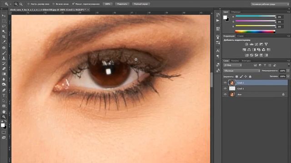291x163 pixels.
Task: Click the Fit Screen button
Action: 122,4
